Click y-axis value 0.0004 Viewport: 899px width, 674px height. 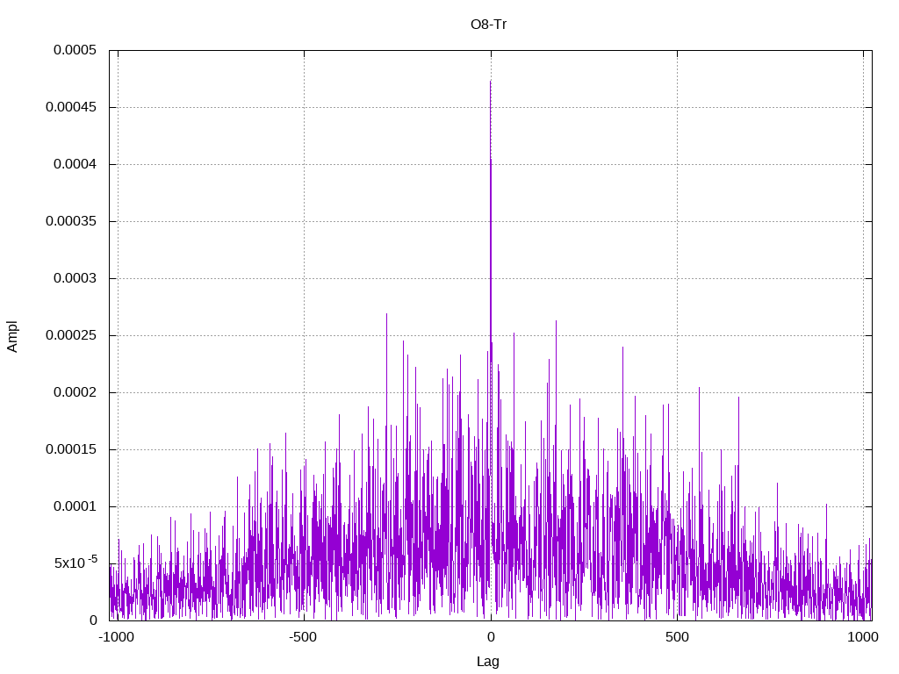coord(76,164)
